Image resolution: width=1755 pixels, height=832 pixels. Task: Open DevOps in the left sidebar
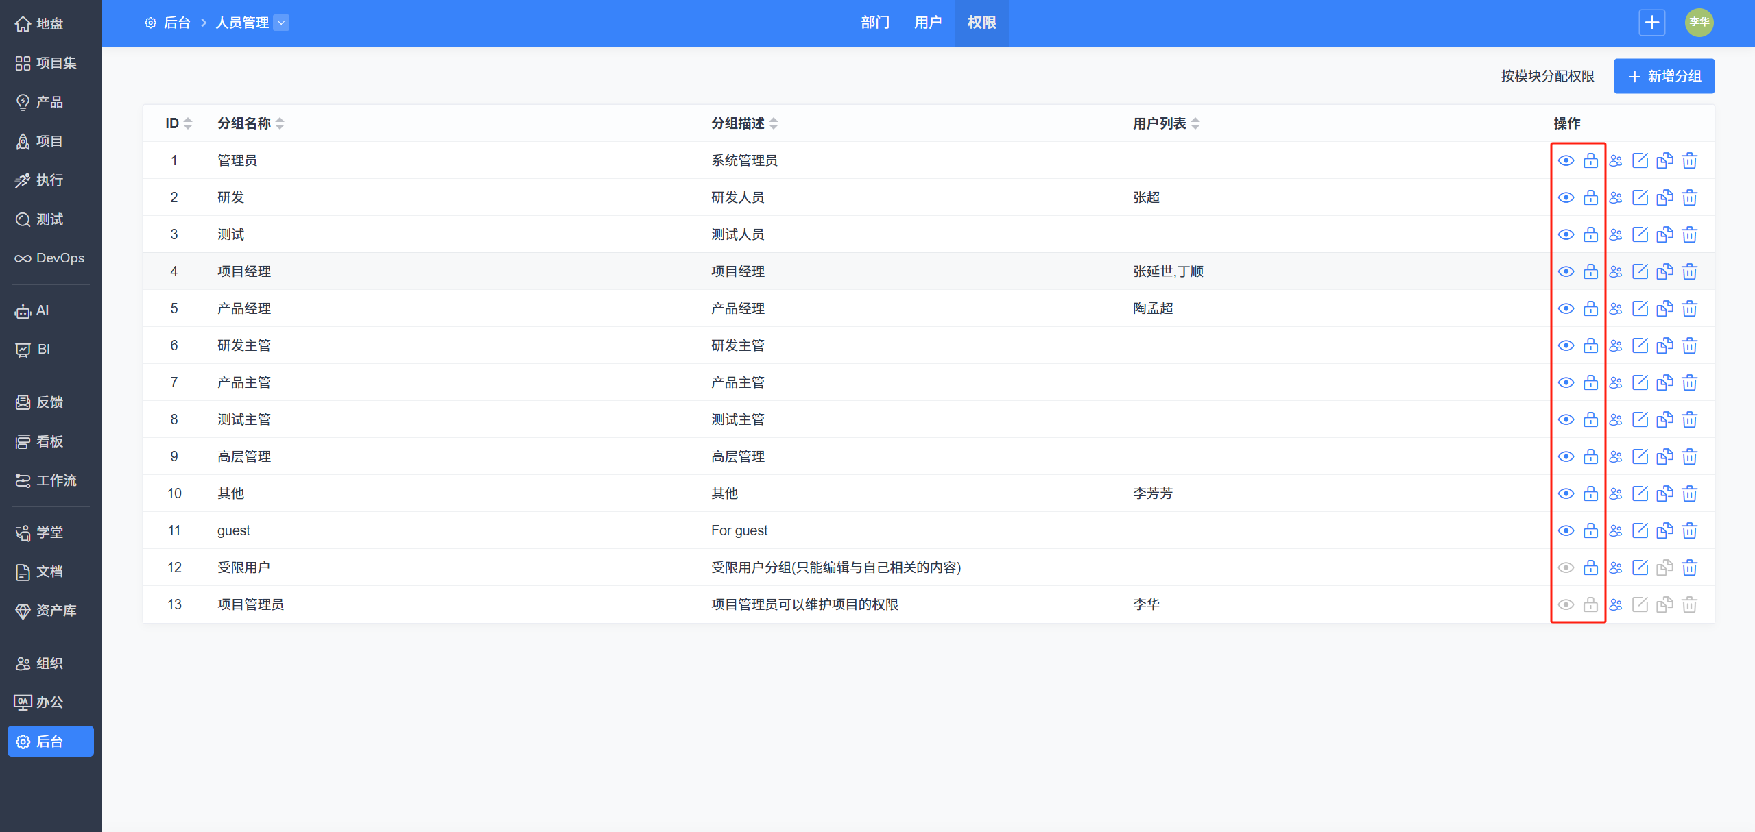[51, 258]
